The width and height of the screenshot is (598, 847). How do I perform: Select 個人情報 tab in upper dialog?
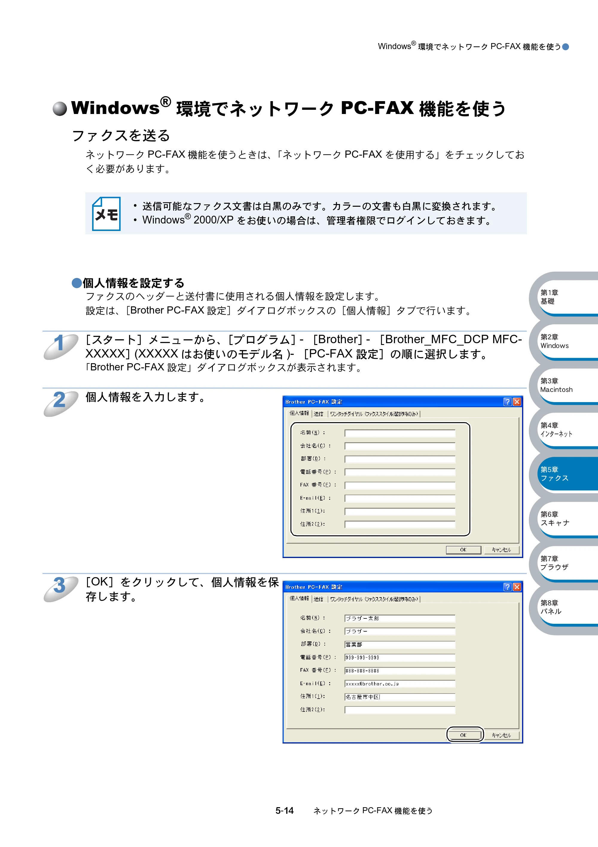coord(299,413)
